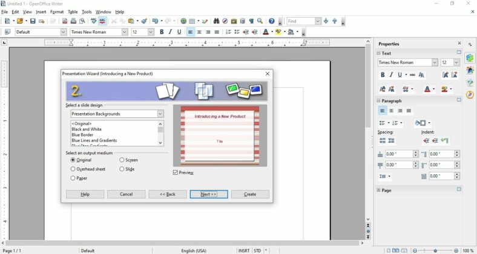The image size is (477, 254).
Task: Click the Find Next down-arrow icon
Action: click(x=326, y=21)
